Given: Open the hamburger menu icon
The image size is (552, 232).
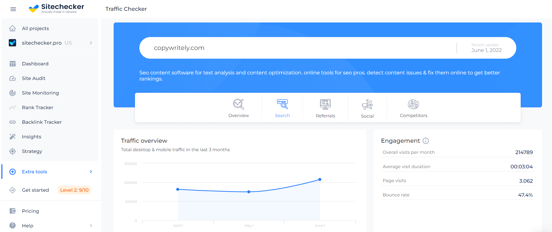Looking at the screenshot, I should point(13,9).
